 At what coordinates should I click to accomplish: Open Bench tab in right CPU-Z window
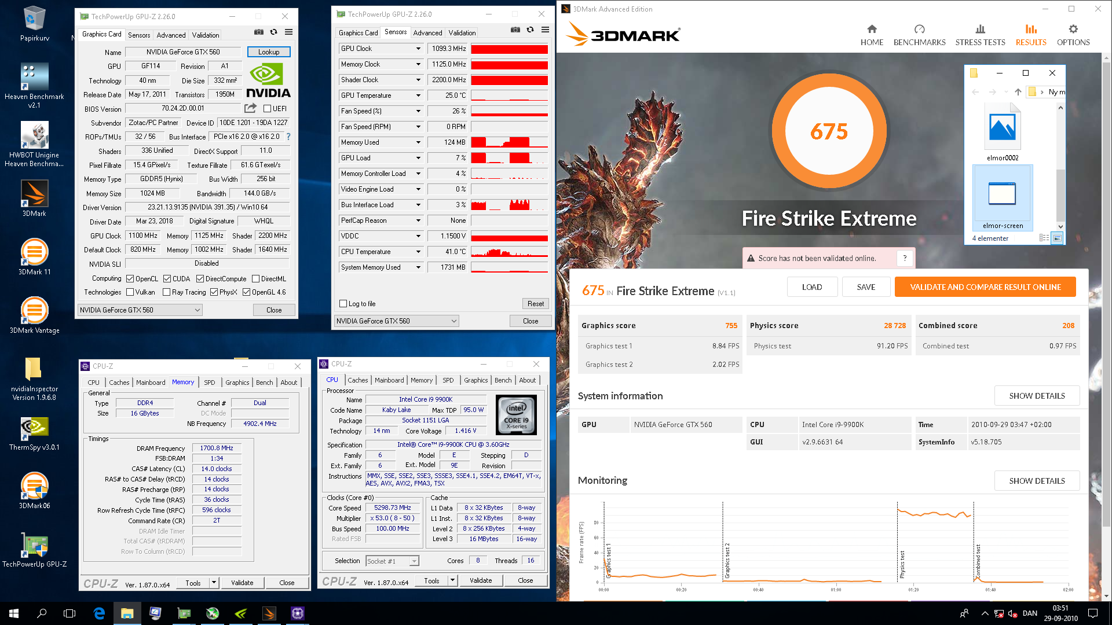(503, 380)
